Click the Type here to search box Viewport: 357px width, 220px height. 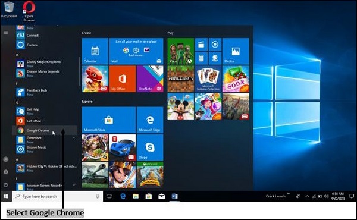tap(57, 196)
